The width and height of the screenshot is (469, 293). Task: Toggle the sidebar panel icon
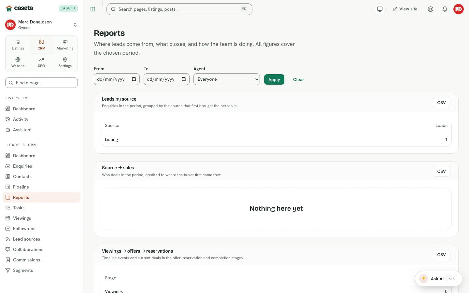(93, 9)
